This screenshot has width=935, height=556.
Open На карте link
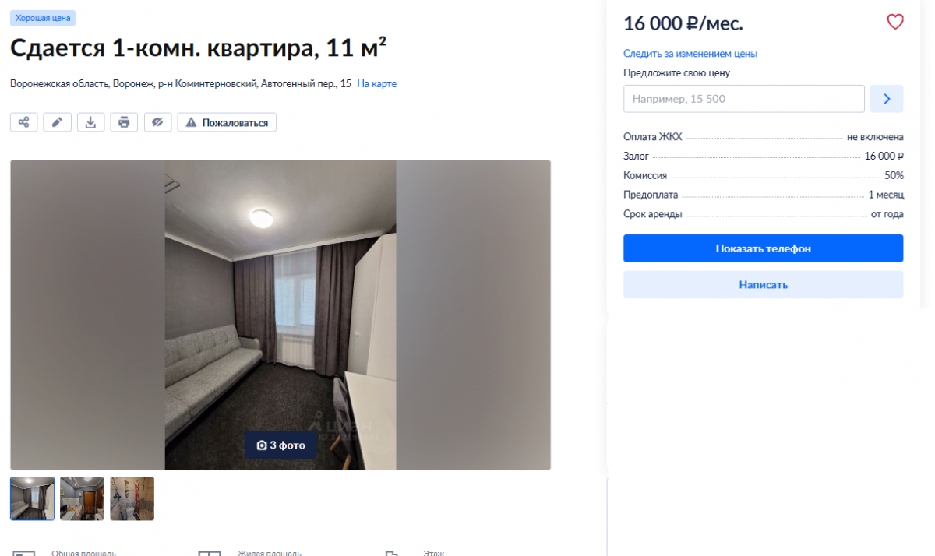pyautogui.click(x=377, y=83)
